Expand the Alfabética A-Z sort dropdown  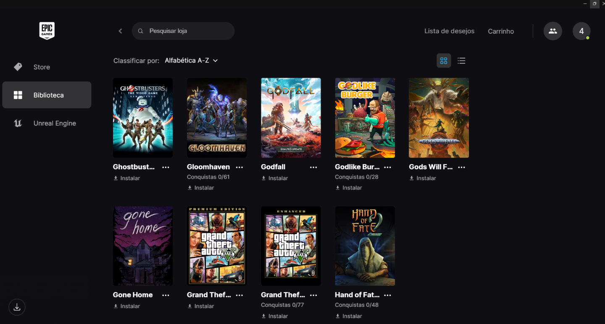pyautogui.click(x=191, y=61)
